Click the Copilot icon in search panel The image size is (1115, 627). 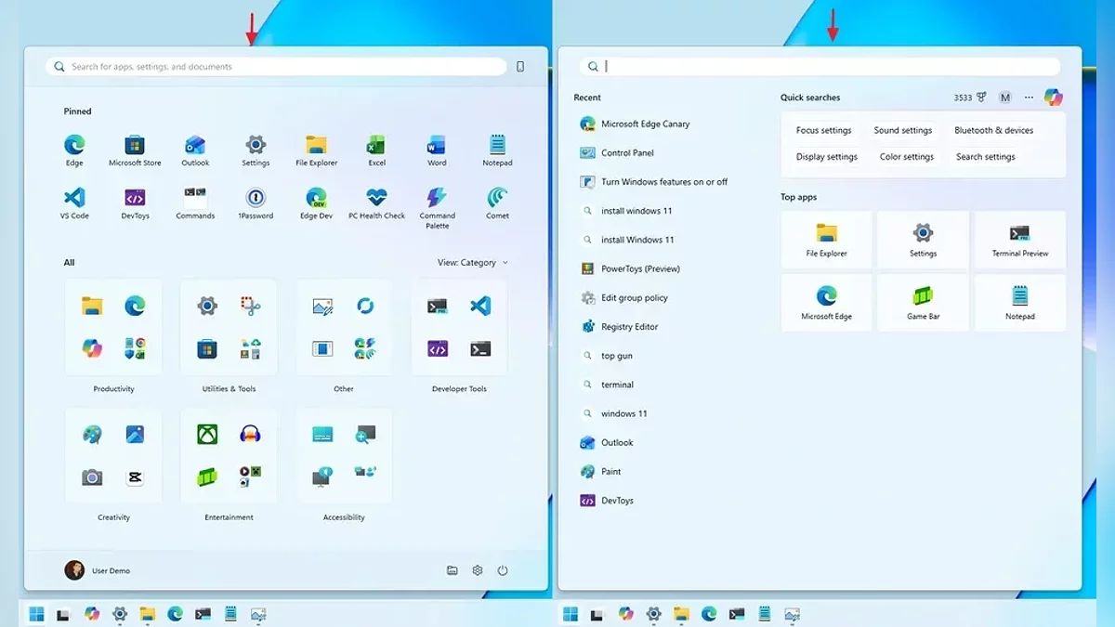coord(1053,98)
